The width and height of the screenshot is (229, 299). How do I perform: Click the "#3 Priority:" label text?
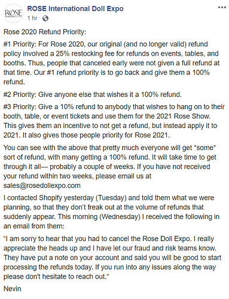[x=20, y=106]
